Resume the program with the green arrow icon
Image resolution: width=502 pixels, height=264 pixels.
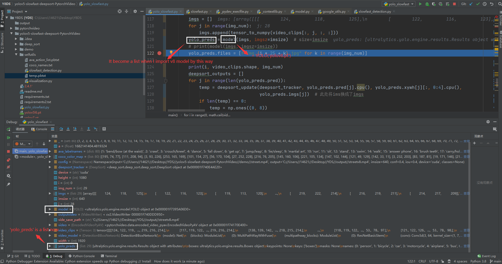pyautogui.click(x=8, y=138)
